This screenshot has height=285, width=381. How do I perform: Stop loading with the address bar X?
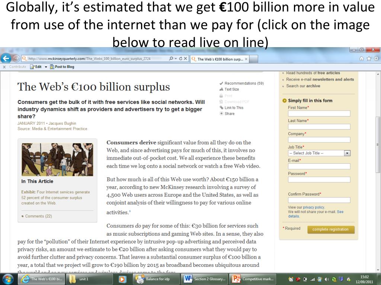(185, 59)
